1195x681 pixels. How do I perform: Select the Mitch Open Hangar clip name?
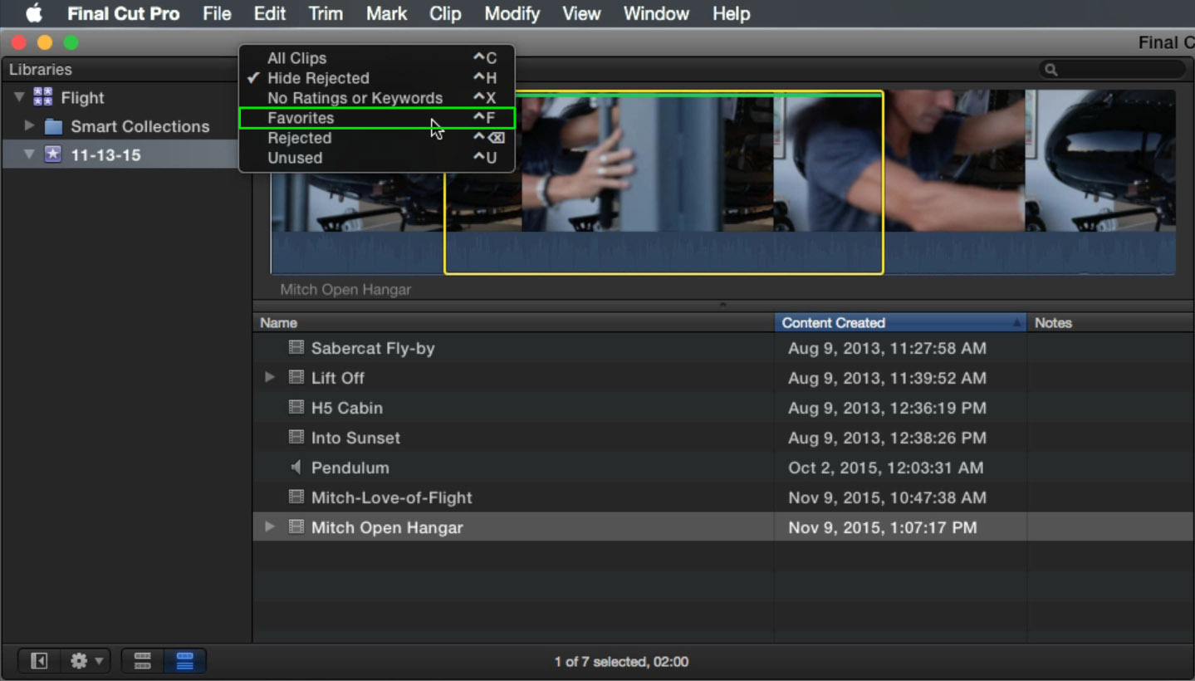(387, 527)
